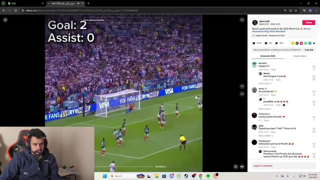Bookmark this page with the star
The image size is (320, 180).
[296, 10]
